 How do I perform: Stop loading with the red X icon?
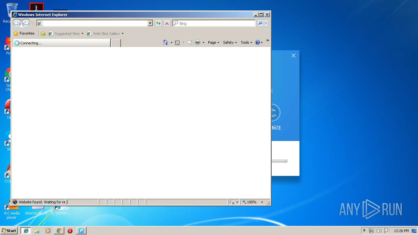coord(167,23)
